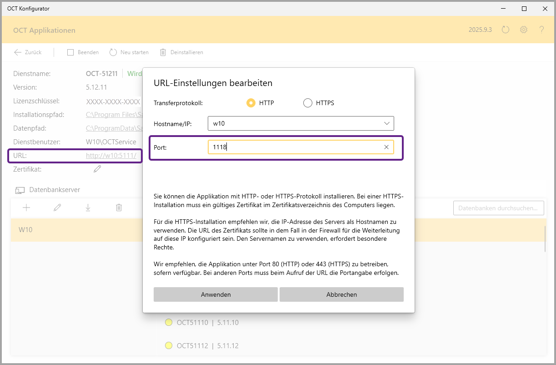This screenshot has width=556, height=365.
Task: Click the refresh icon in the header
Action: tap(506, 30)
